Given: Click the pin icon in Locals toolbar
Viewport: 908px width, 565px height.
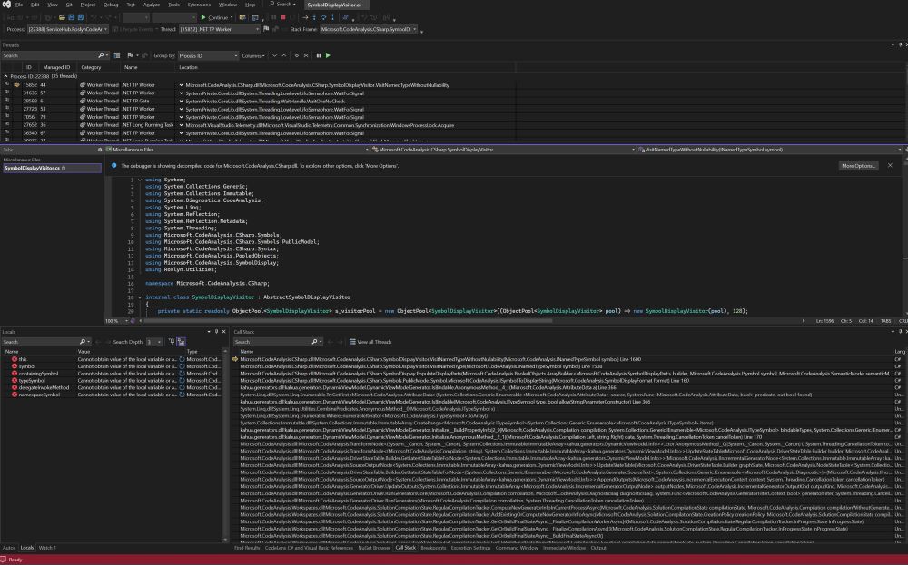Looking at the screenshot, I should (x=172, y=342).
